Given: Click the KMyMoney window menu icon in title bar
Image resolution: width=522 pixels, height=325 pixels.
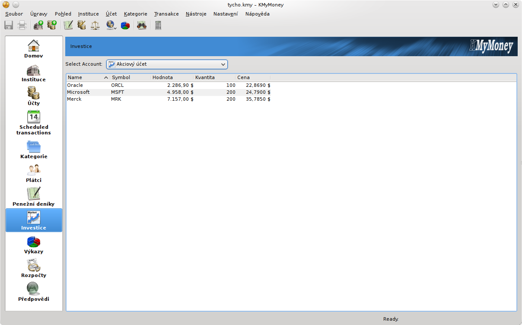Looking at the screenshot, I should point(6,5).
